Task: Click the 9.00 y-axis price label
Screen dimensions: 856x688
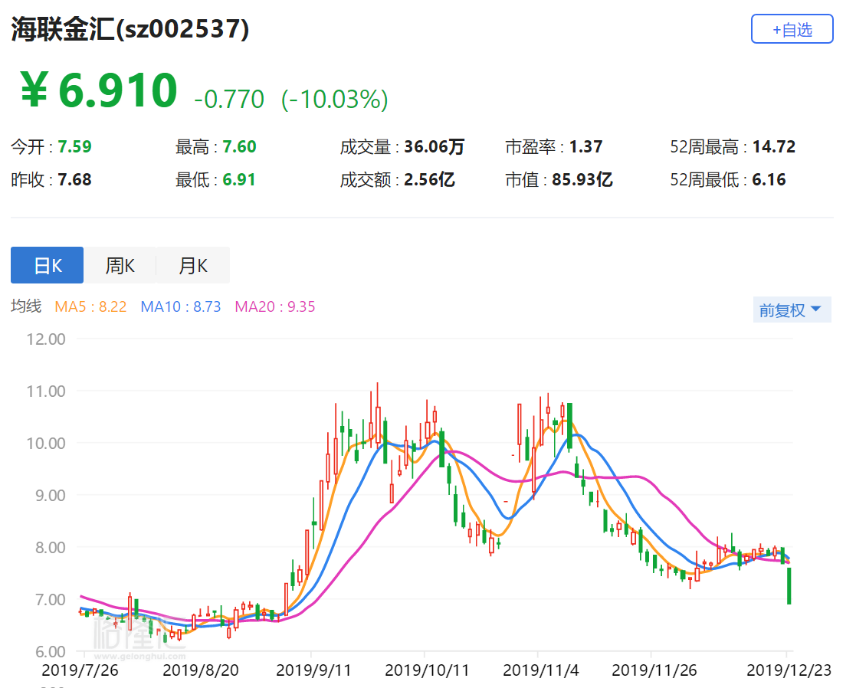Action: pyautogui.click(x=51, y=496)
